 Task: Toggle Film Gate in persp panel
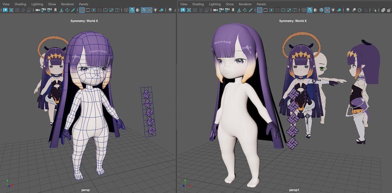pyautogui.click(x=88, y=10)
